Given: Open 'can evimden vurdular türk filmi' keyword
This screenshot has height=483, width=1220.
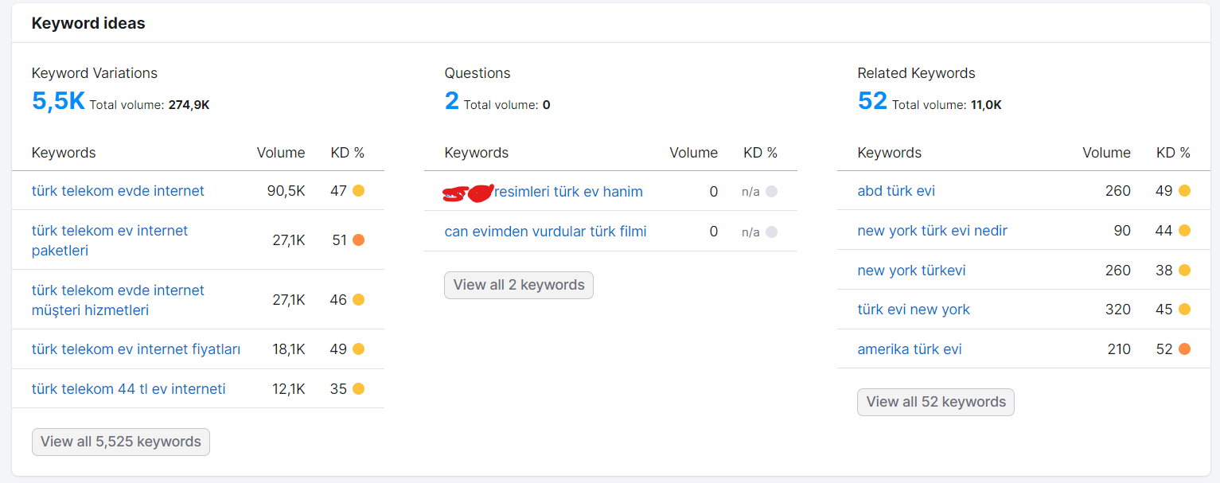Looking at the screenshot, I should tap(545, 232).
